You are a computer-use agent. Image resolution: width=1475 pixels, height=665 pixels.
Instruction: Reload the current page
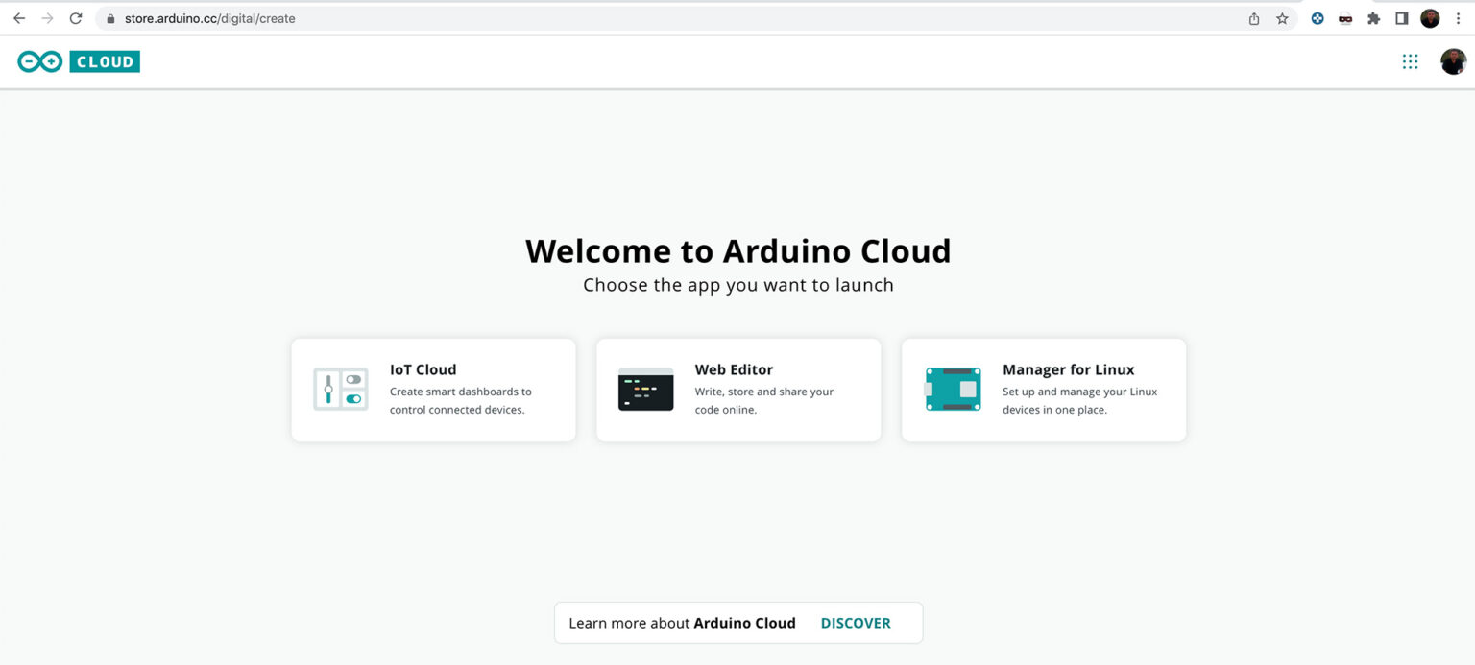coord(76,18)
